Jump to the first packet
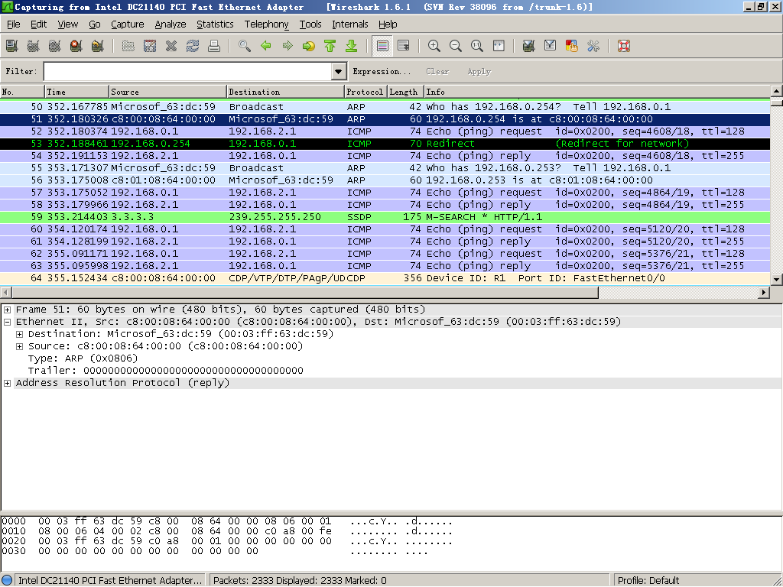Screen dimensions: 783x587 (x=330, y=46)
